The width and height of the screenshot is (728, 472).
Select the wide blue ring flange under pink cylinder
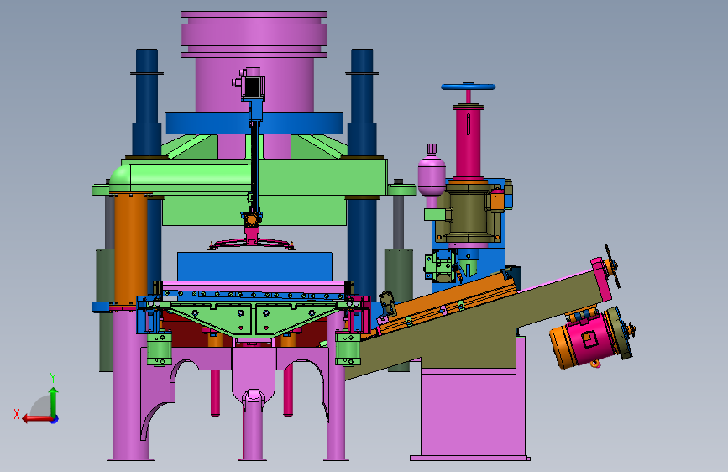tap(254, 123)
